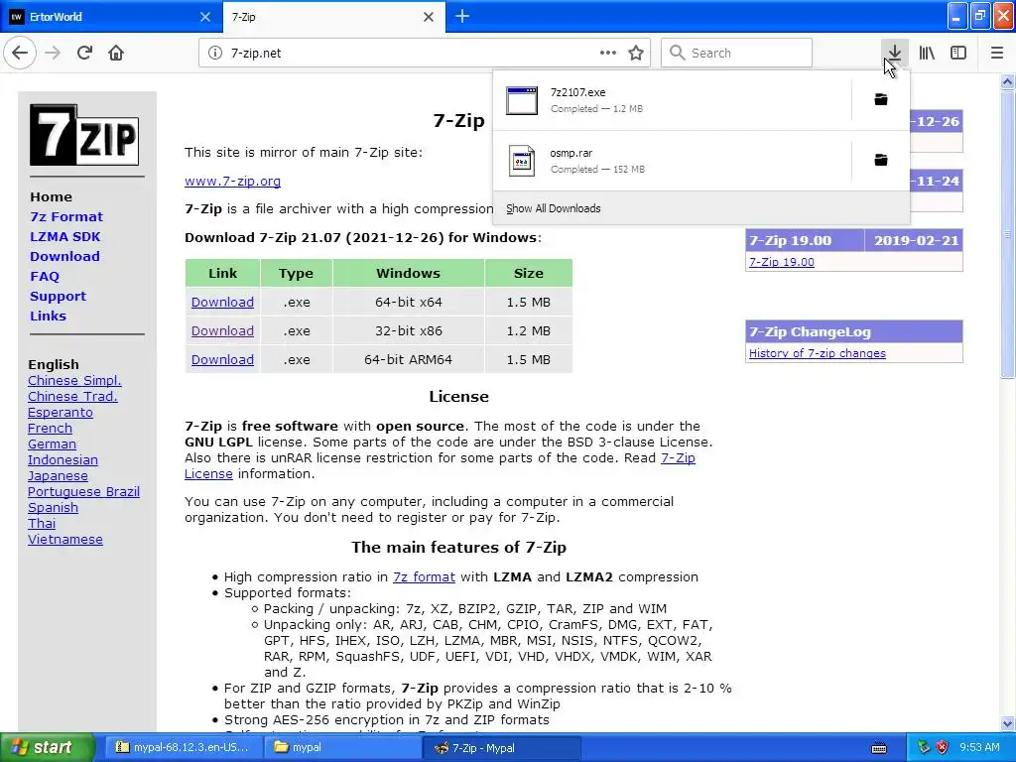Go back with the browser back arrow
Image resolution: width=1016 pixels, height=762 pixels.
click(x=20, y=53)
